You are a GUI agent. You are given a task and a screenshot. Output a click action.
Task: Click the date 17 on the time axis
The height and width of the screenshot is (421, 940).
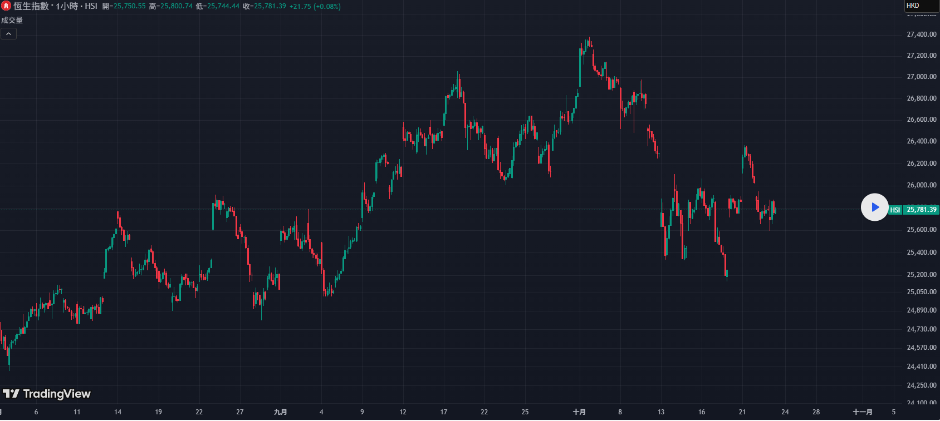pyautogui.click(x=443, y=412)
